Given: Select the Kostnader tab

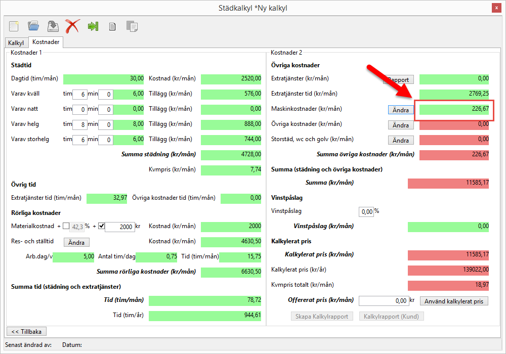Looking at the screenshot, I should [x=46, y=42].
